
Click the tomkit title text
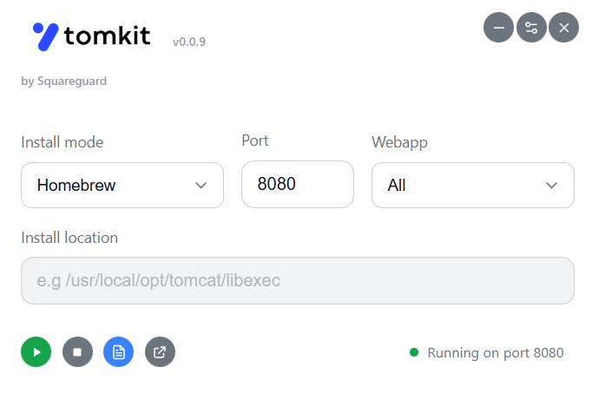[x=107, y=36]
